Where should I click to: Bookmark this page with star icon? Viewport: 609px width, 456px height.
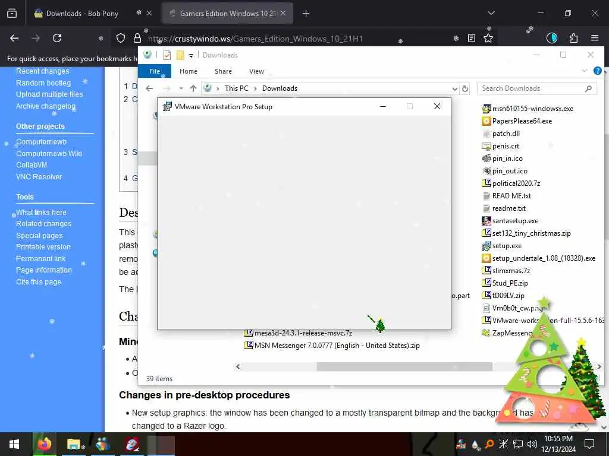(488, 38)
